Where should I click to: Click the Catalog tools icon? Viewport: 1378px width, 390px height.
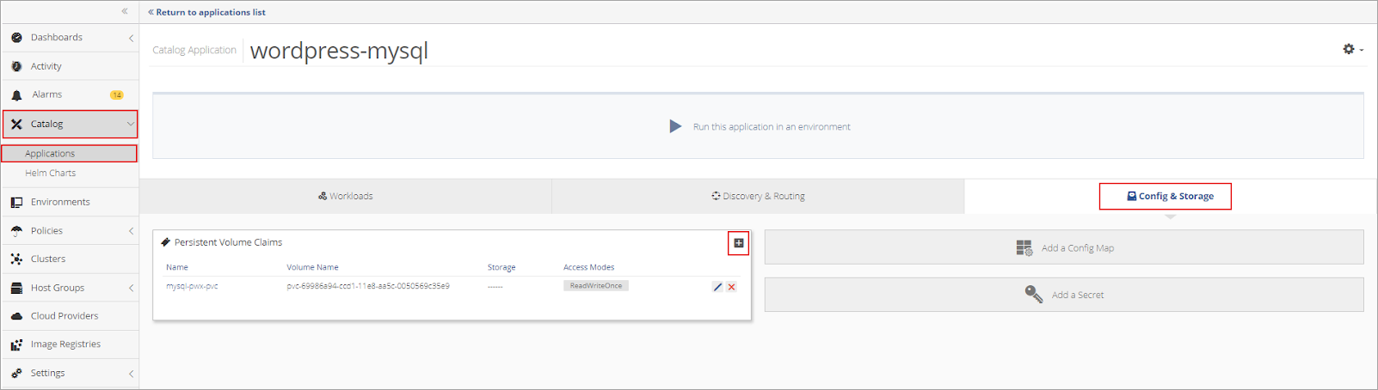pos(16,125)
